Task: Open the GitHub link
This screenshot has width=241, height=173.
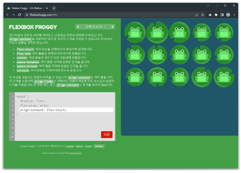Action: click(79, 146)
